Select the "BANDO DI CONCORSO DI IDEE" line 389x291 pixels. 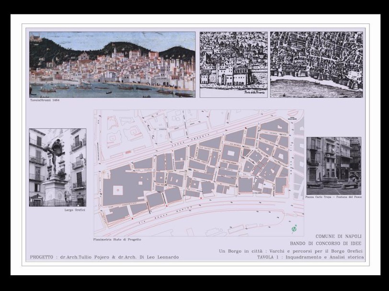(326, 244)
